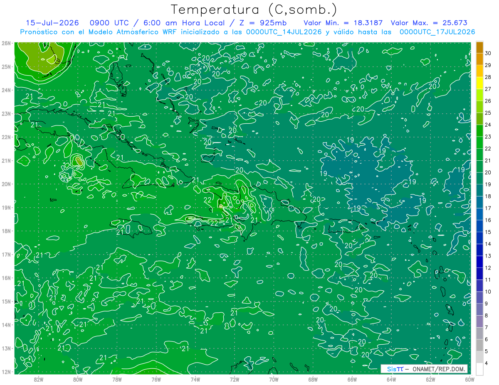Click latitude axis label '26N'
Viewport: 499px width, 385px height.
(x=6, y=43)
